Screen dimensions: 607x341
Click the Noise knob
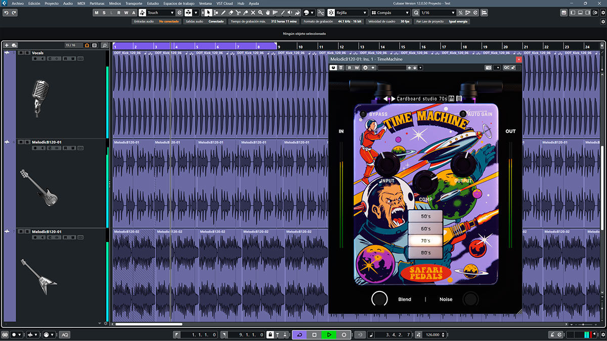[470, 299]
